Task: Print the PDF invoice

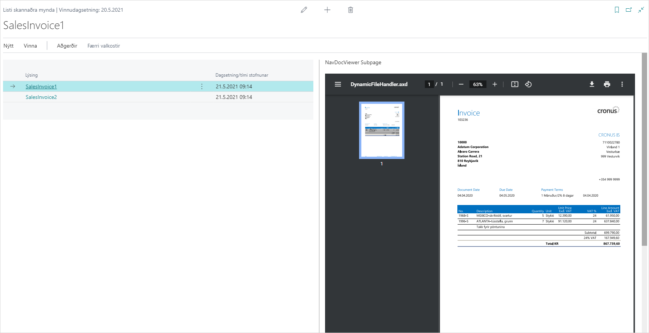Action: point(607,84)
